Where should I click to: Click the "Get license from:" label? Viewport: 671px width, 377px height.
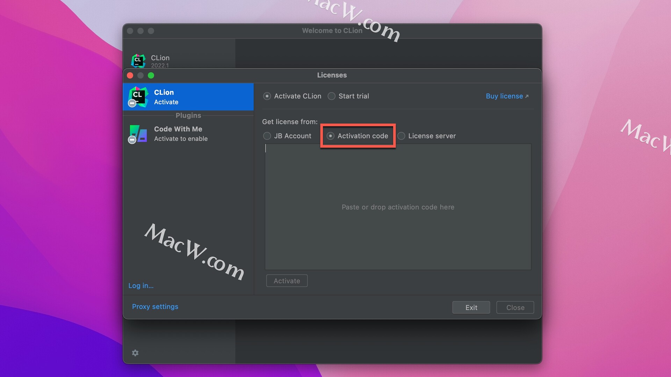tap(290, 121)
